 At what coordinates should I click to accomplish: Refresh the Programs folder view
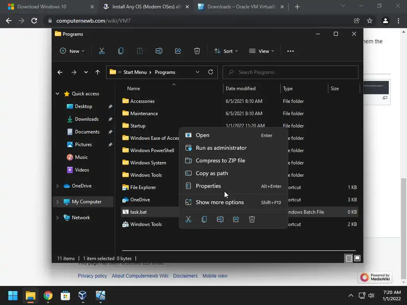coord(211,72)
